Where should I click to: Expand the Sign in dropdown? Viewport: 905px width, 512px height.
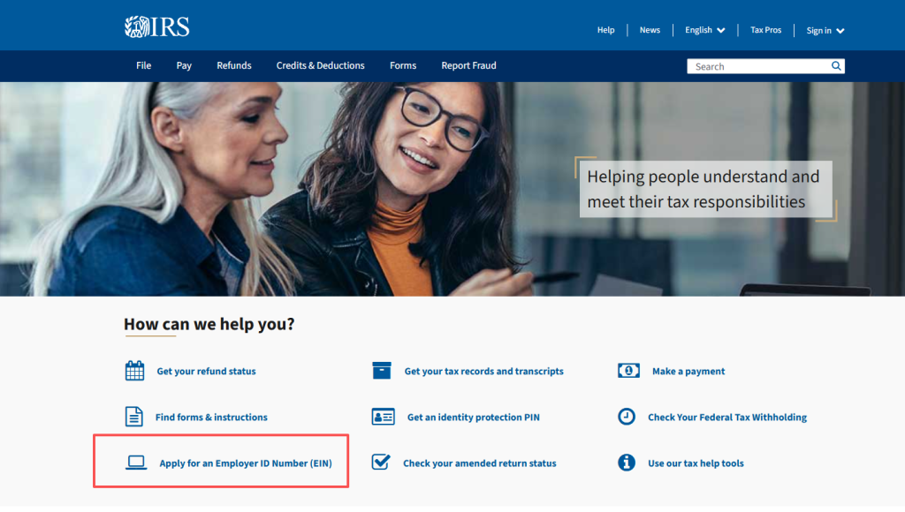(x=824, y=30)
